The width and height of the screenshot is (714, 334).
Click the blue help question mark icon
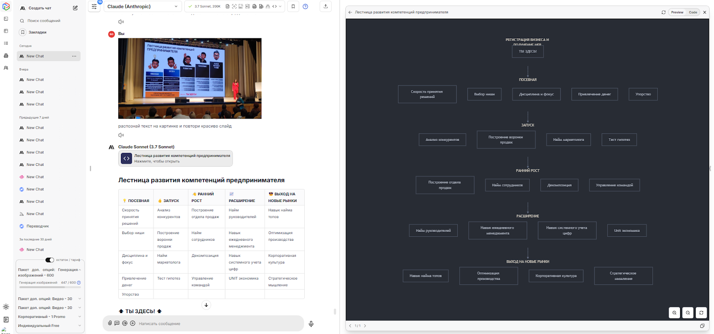click(305, 6)
